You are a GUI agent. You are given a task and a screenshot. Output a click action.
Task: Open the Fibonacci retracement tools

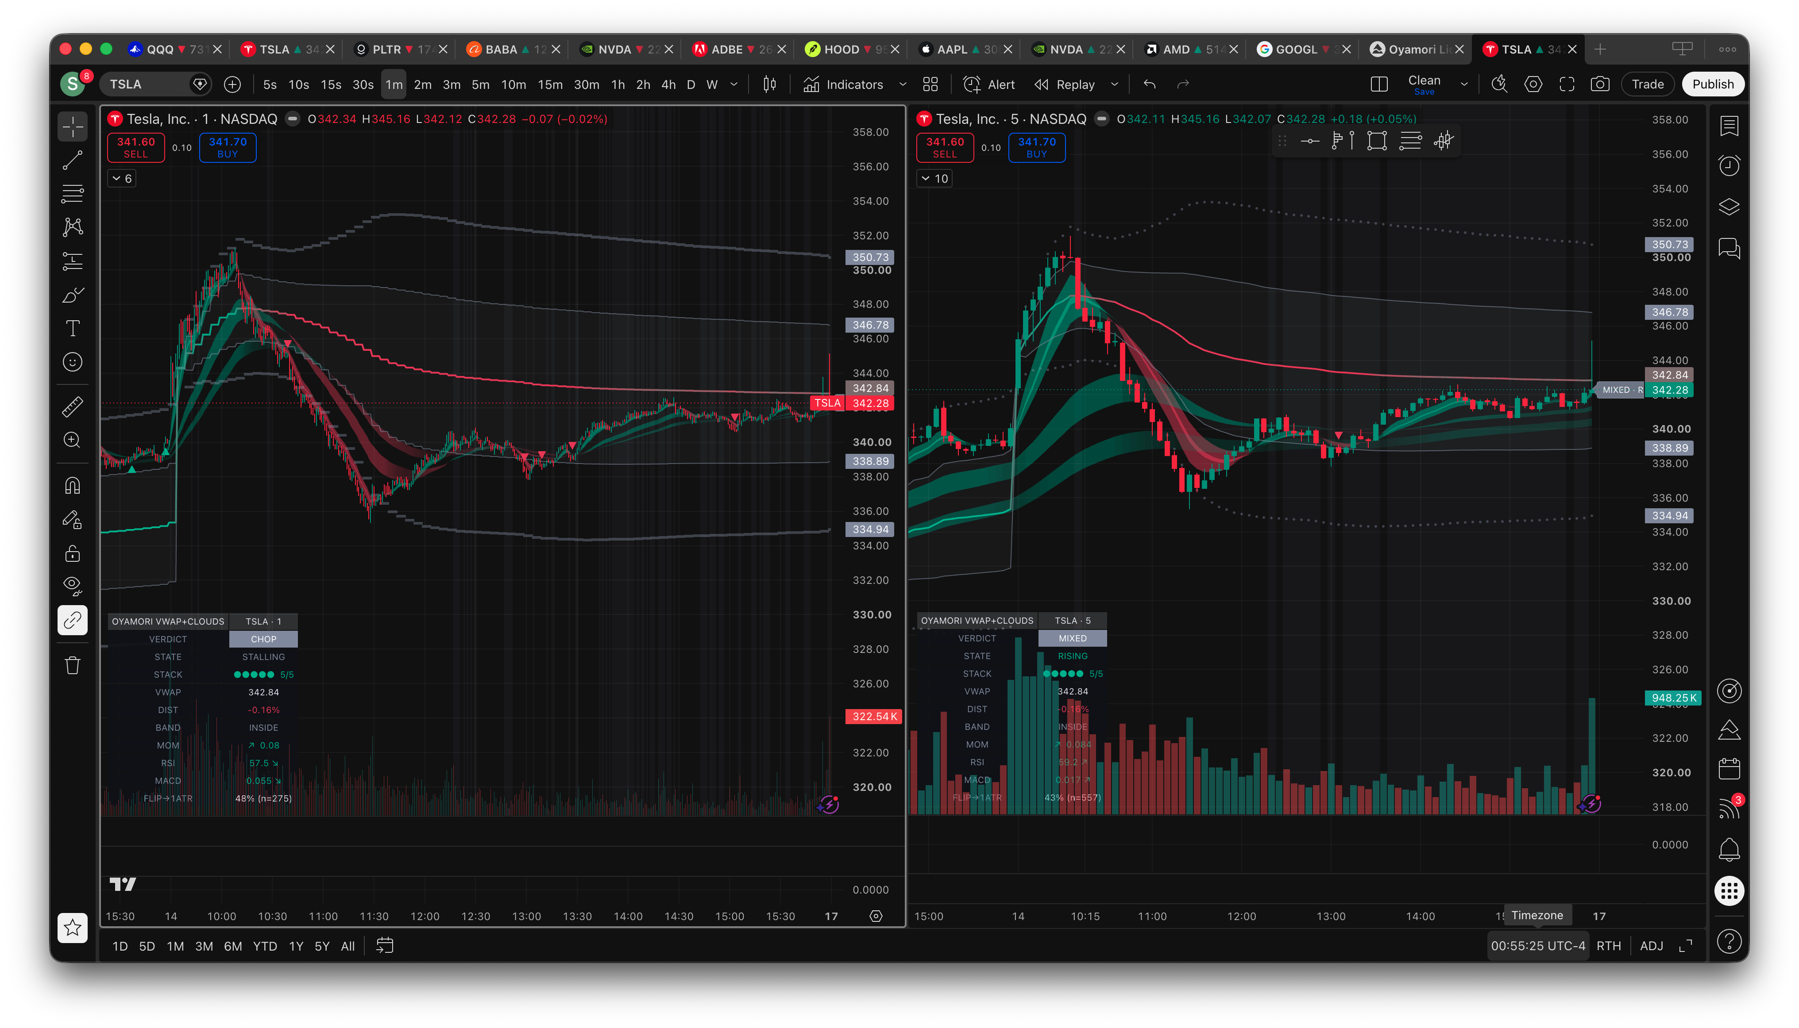pos(73,193)
